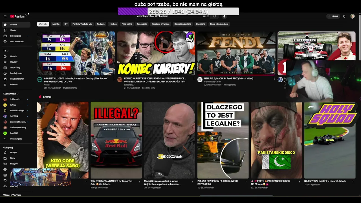
Task: Open the on-screen keyboard icon in search
Action: (204, 16)
